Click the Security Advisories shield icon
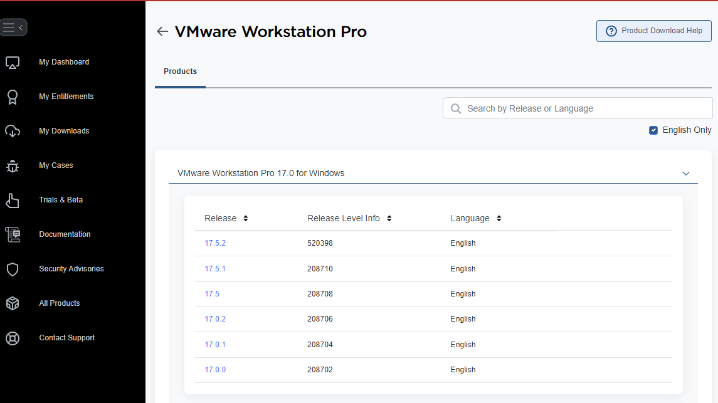718x403 pixels. (x=13, y=269)
